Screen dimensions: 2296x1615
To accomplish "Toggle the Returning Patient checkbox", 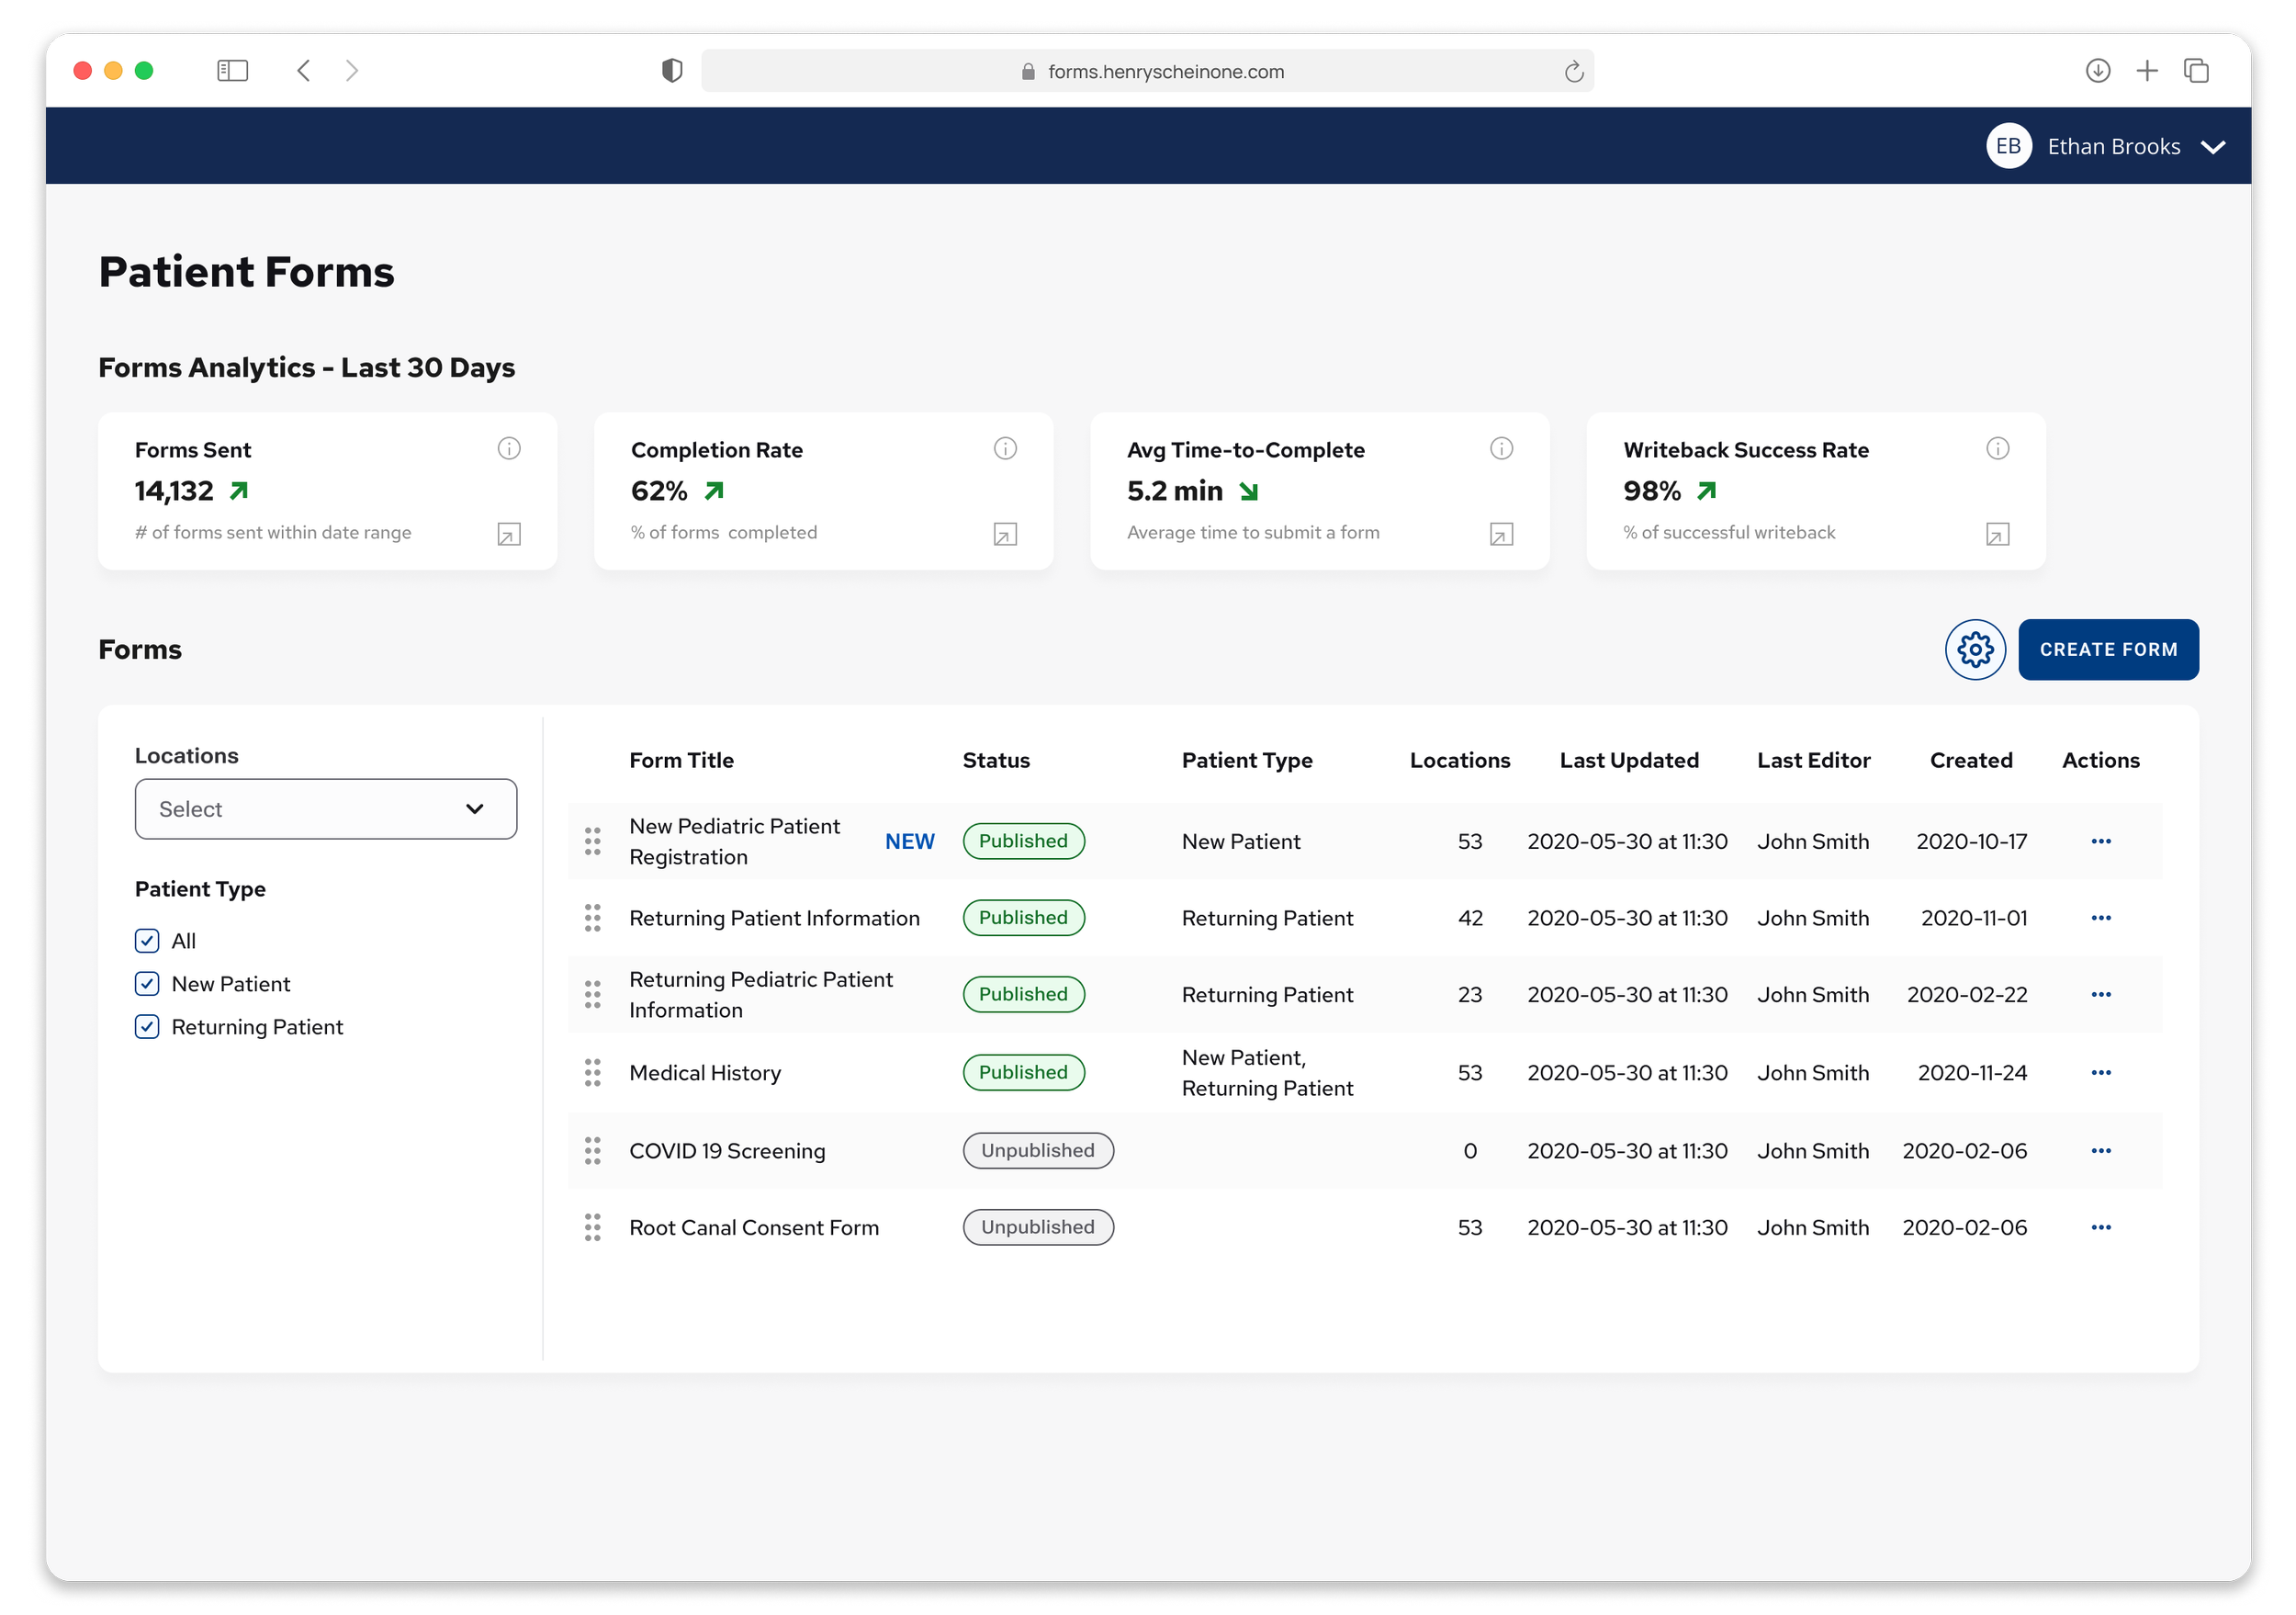I will [x=147, y=1027].
